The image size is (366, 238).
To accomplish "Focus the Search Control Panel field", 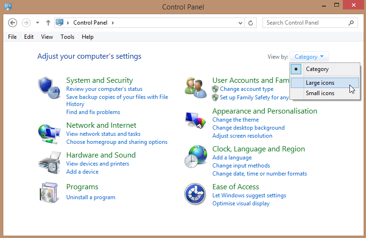I will (310, 23).
